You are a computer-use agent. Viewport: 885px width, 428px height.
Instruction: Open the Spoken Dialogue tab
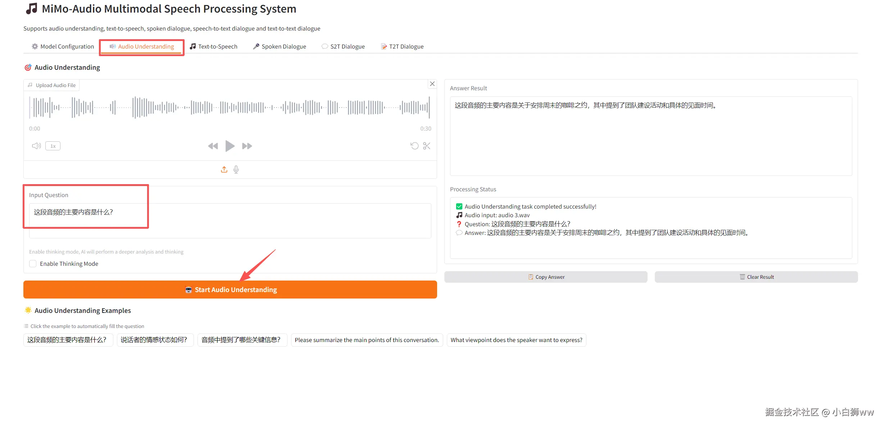[x=280, y=46]
